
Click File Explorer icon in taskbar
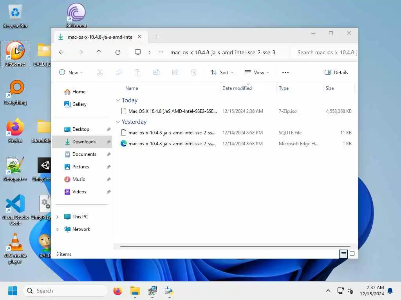tap(135, 291)
